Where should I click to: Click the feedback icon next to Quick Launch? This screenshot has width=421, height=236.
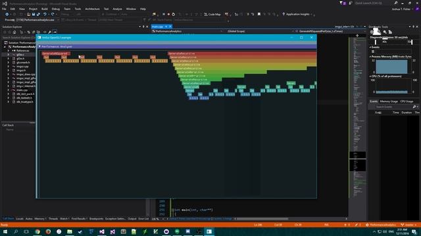[x=351, y=3]
